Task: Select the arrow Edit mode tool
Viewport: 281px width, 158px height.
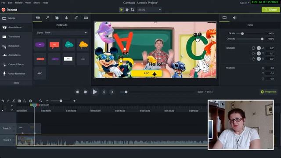Action: pos(121,10)
